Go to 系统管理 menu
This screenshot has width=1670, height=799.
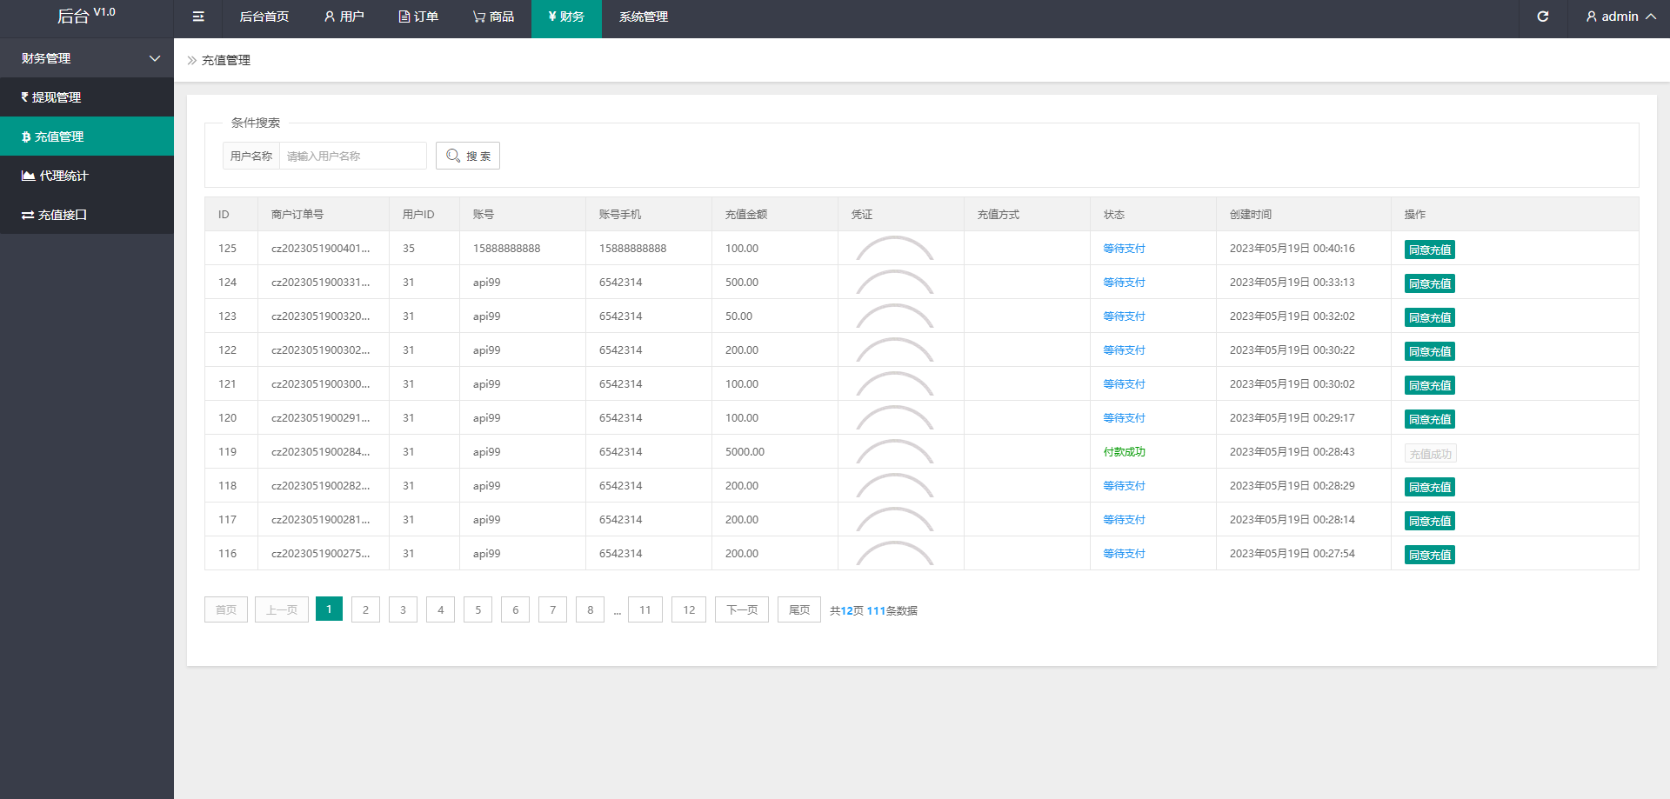coord(643,17)
